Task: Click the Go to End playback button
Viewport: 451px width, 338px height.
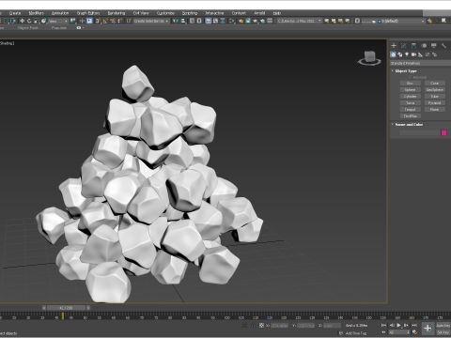Action: click(414, 326)
